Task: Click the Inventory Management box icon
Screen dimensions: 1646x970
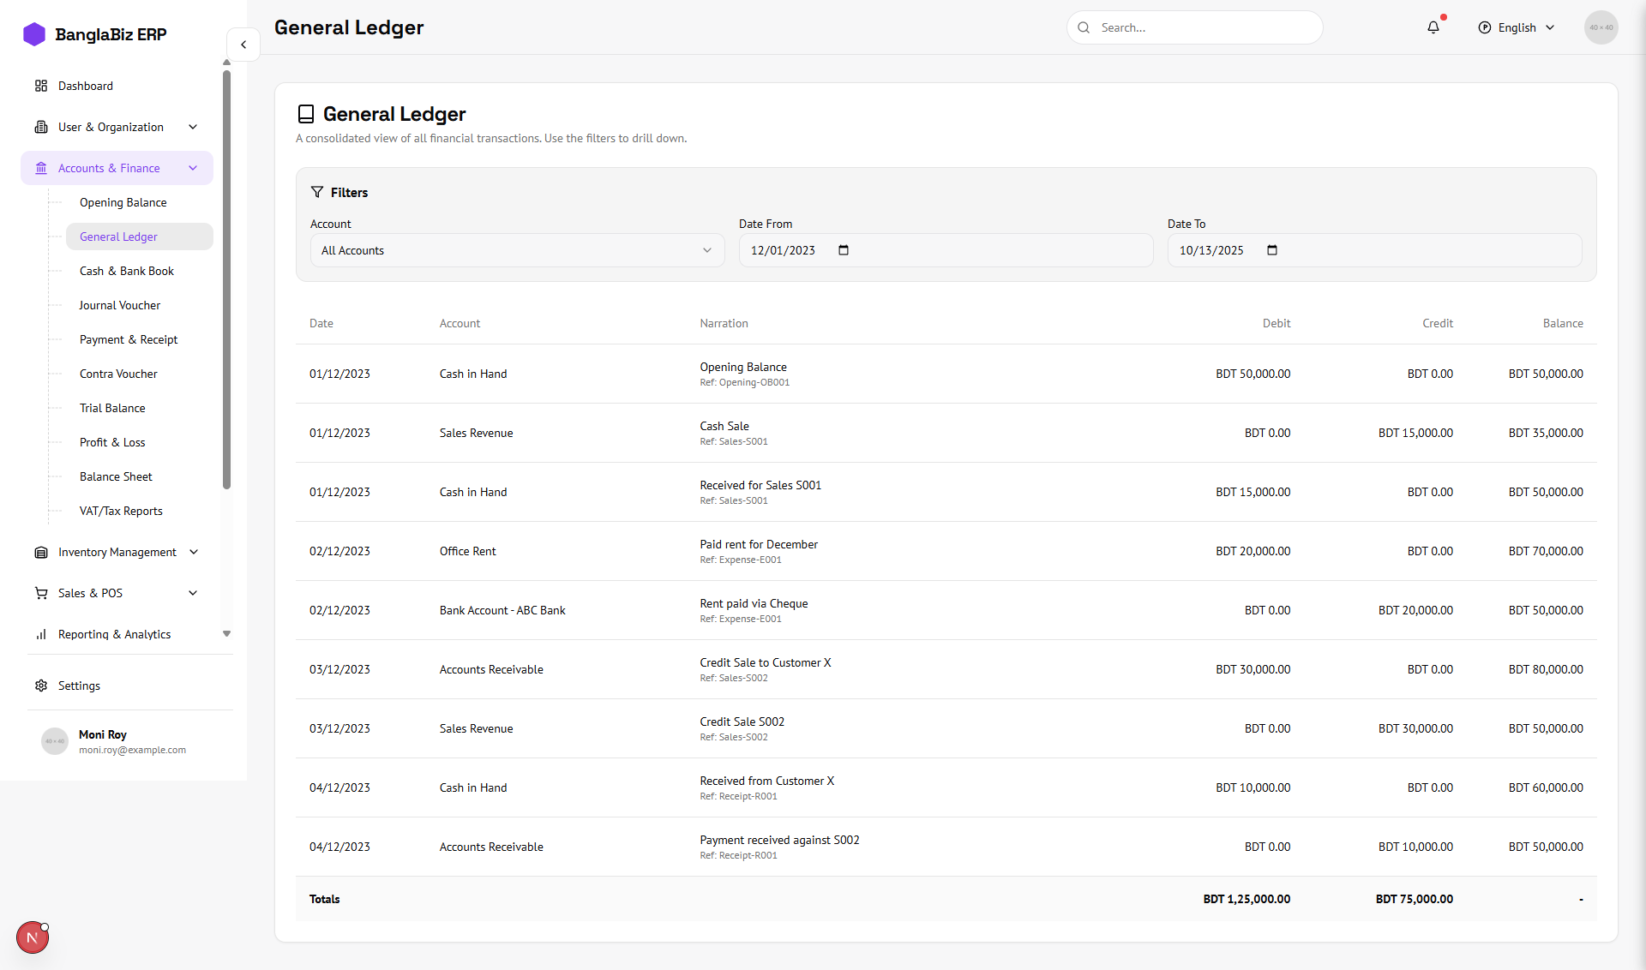Action: pos(40,552)
